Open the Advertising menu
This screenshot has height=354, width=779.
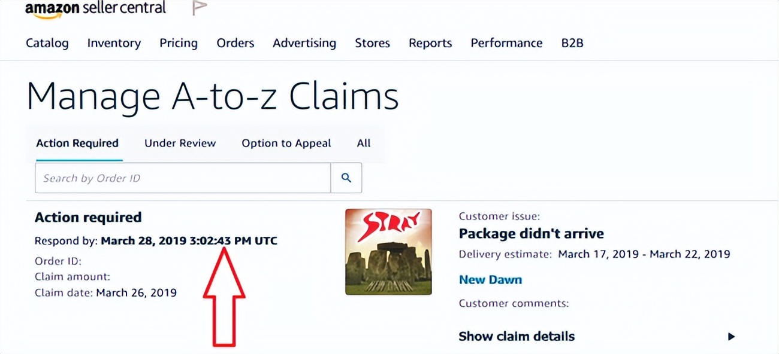pos(304,43)
